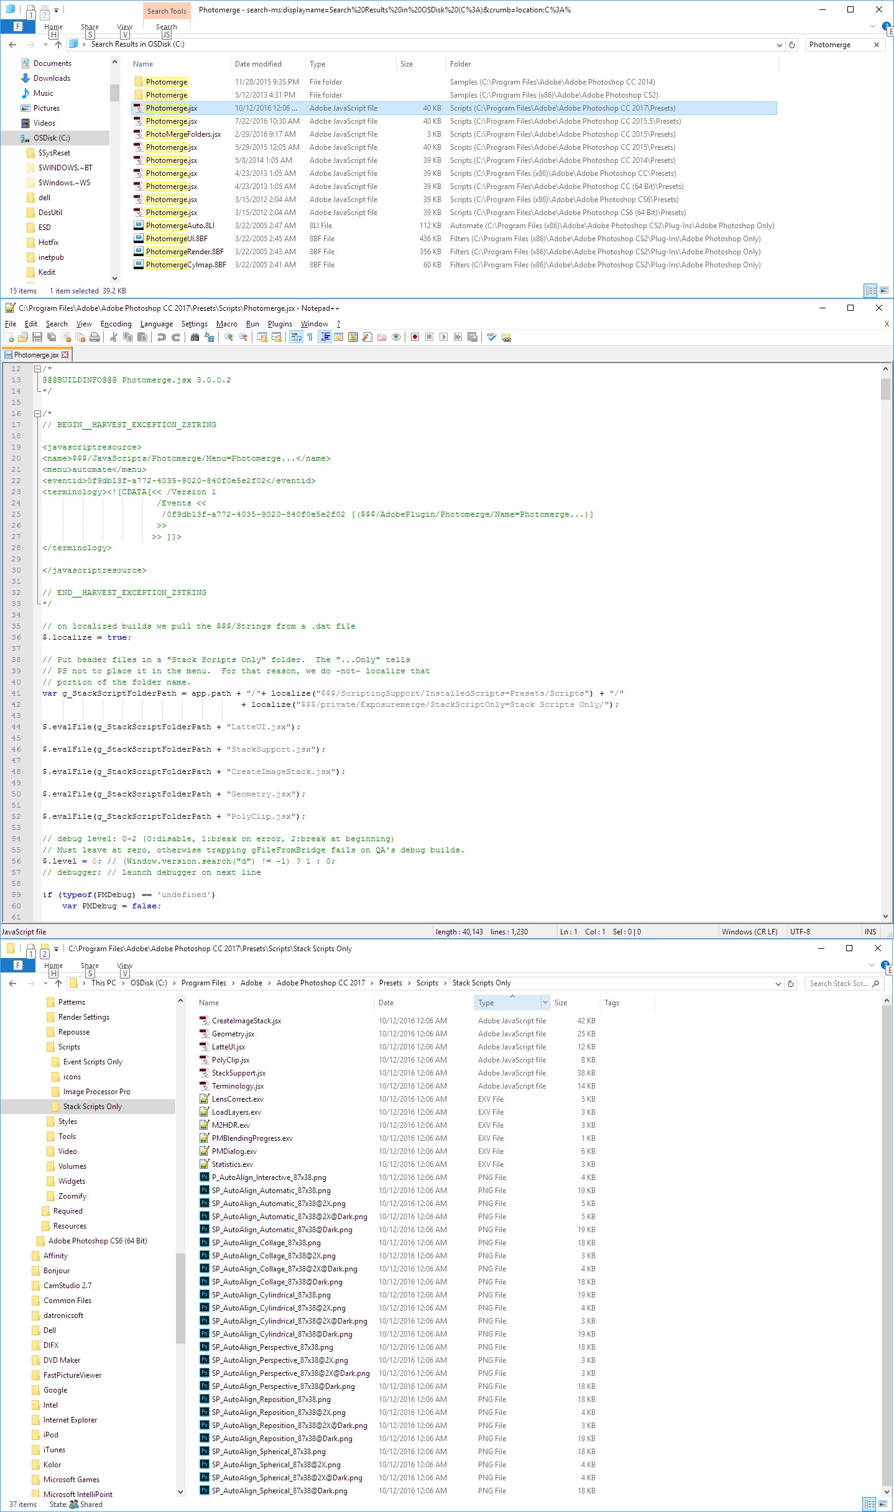Go up one level in Stack Scripts Only window
This screenshot has width=894, height=1512.
(58, 984)
